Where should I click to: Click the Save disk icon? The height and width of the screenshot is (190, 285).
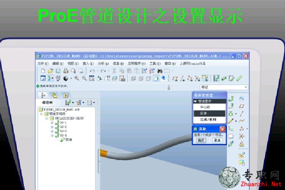pyautogui.click(x=58, y=71)
